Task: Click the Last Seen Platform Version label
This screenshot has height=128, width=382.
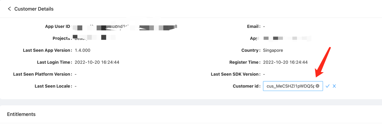Action: pyautogui.click(x=42, y=74)
